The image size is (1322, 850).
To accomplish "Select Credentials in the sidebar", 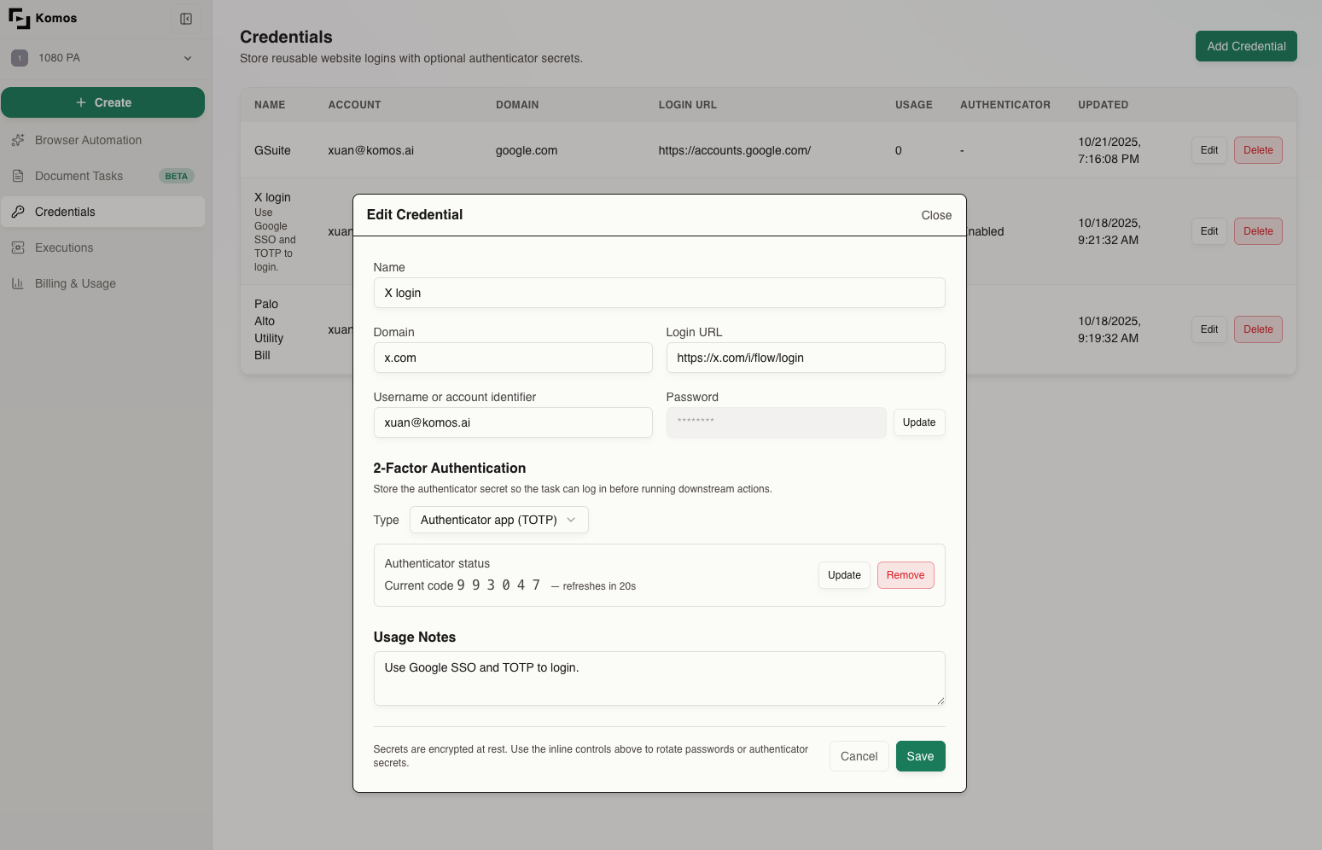I will 102,212.
